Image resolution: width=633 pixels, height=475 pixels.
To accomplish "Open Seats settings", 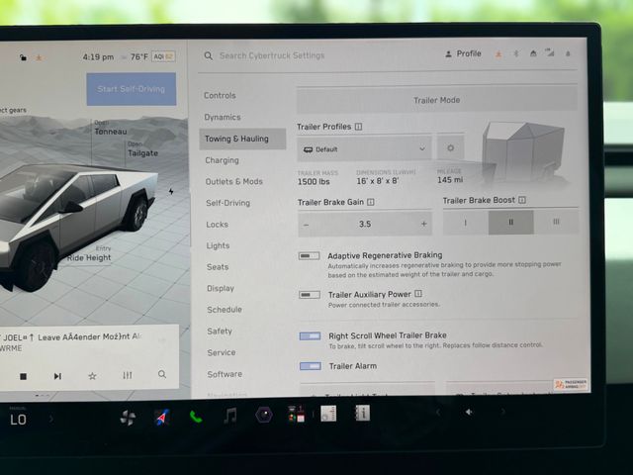I will click(218, 267).
